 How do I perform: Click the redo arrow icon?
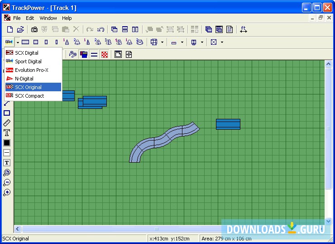90,29
